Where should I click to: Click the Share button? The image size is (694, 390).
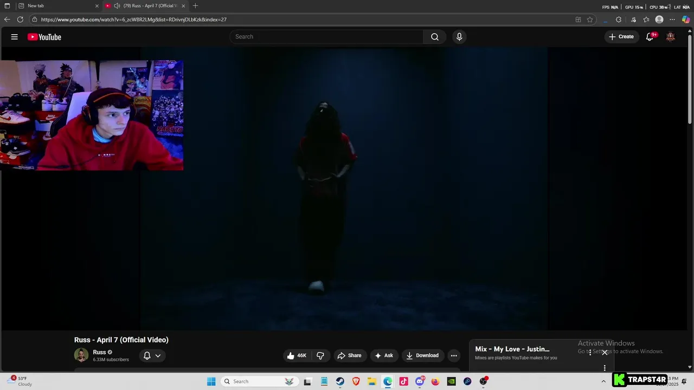pos(349,355)
